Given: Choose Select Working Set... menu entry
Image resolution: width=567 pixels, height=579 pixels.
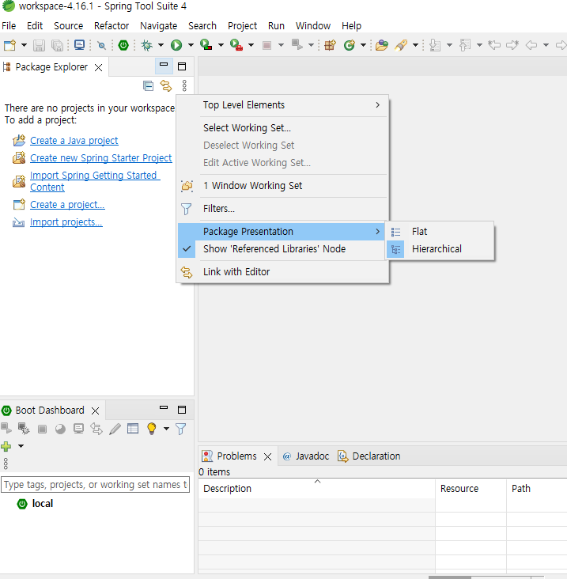Looking at the screenshot, I should (282, 128).
